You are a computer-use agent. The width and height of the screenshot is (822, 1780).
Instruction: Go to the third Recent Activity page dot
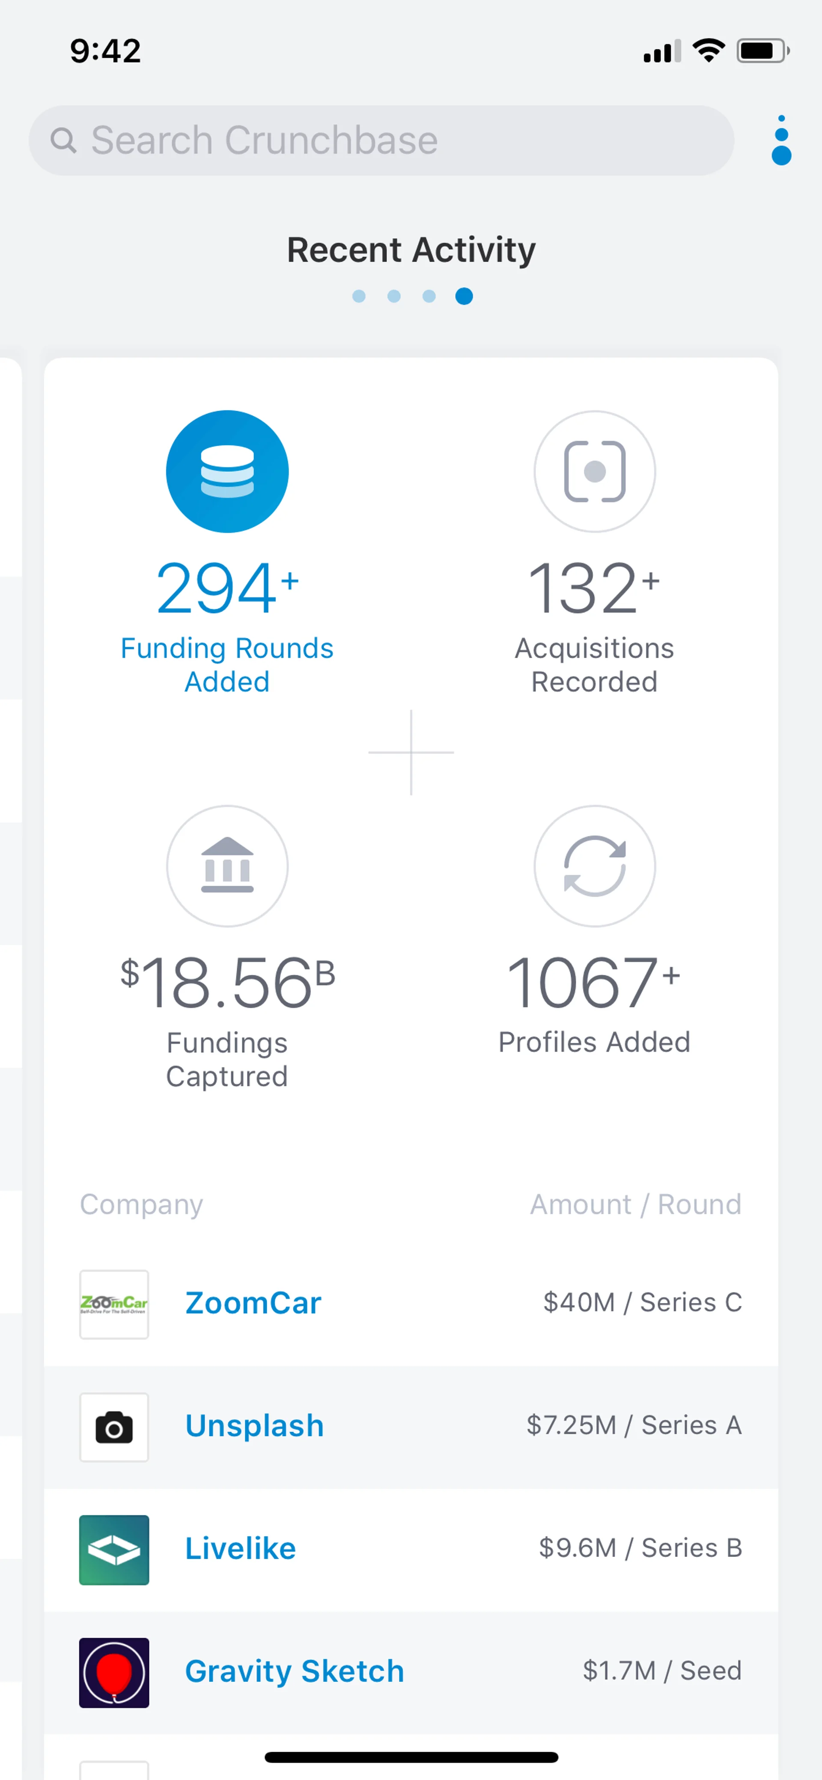[429, 296]
